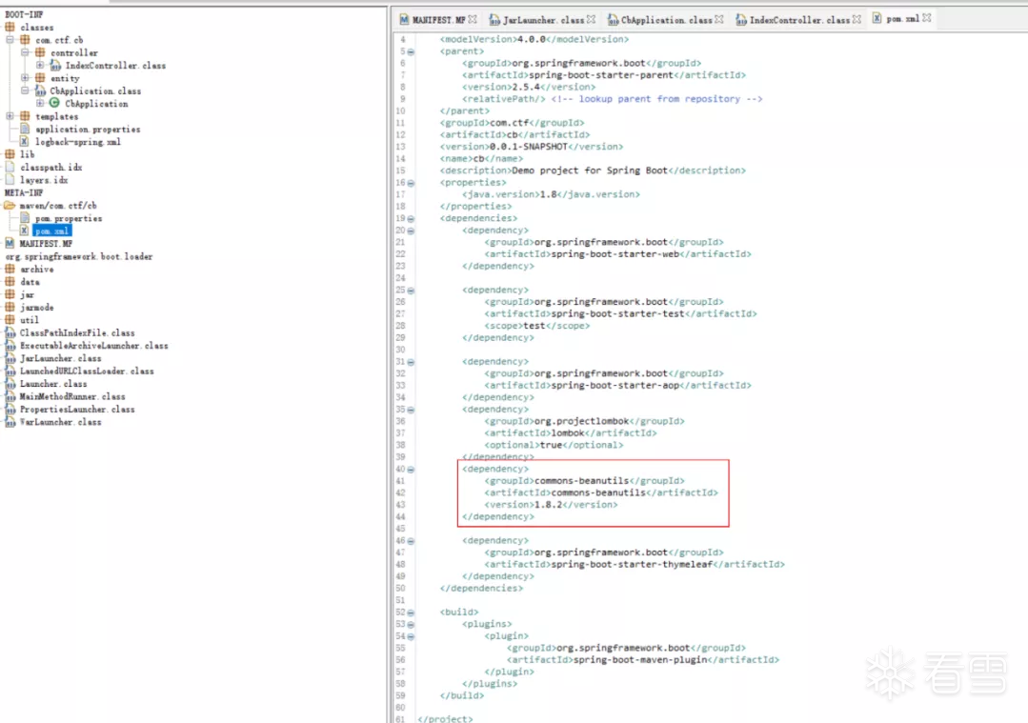Click the ExecutableArchiveLauncher.class icon

(10, 346)
